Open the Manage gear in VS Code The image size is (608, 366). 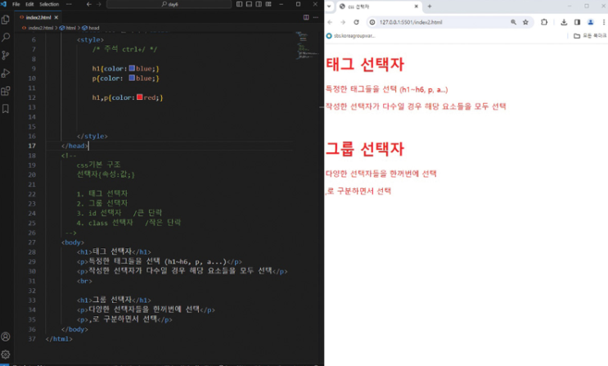[x=6, y=355]
